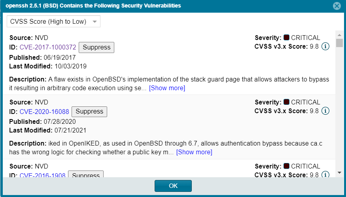The height and width of the screenshot is (197, 346).
Task: Click info icon beside CVE-2016-1908 CVSS score
Action: pyautogui.click(x=325, y=174)
